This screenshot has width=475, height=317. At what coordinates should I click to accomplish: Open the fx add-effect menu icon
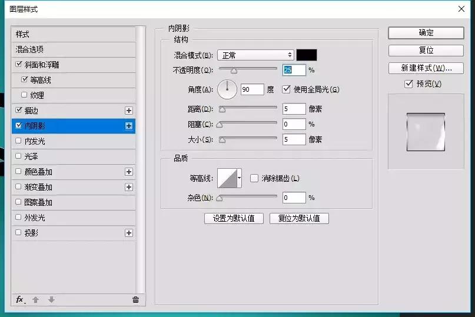point(20,300)
